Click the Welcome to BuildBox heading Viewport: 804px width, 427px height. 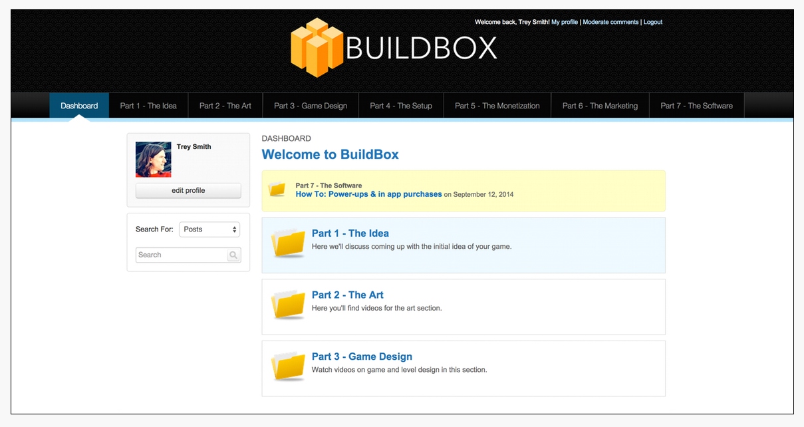(331, 154)
